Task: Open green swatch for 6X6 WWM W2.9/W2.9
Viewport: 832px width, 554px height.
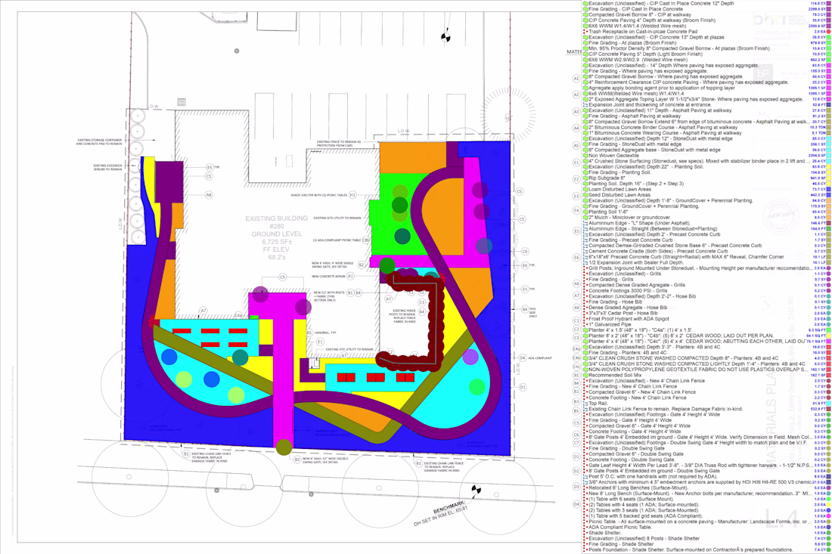Action: tap(829, 60)
